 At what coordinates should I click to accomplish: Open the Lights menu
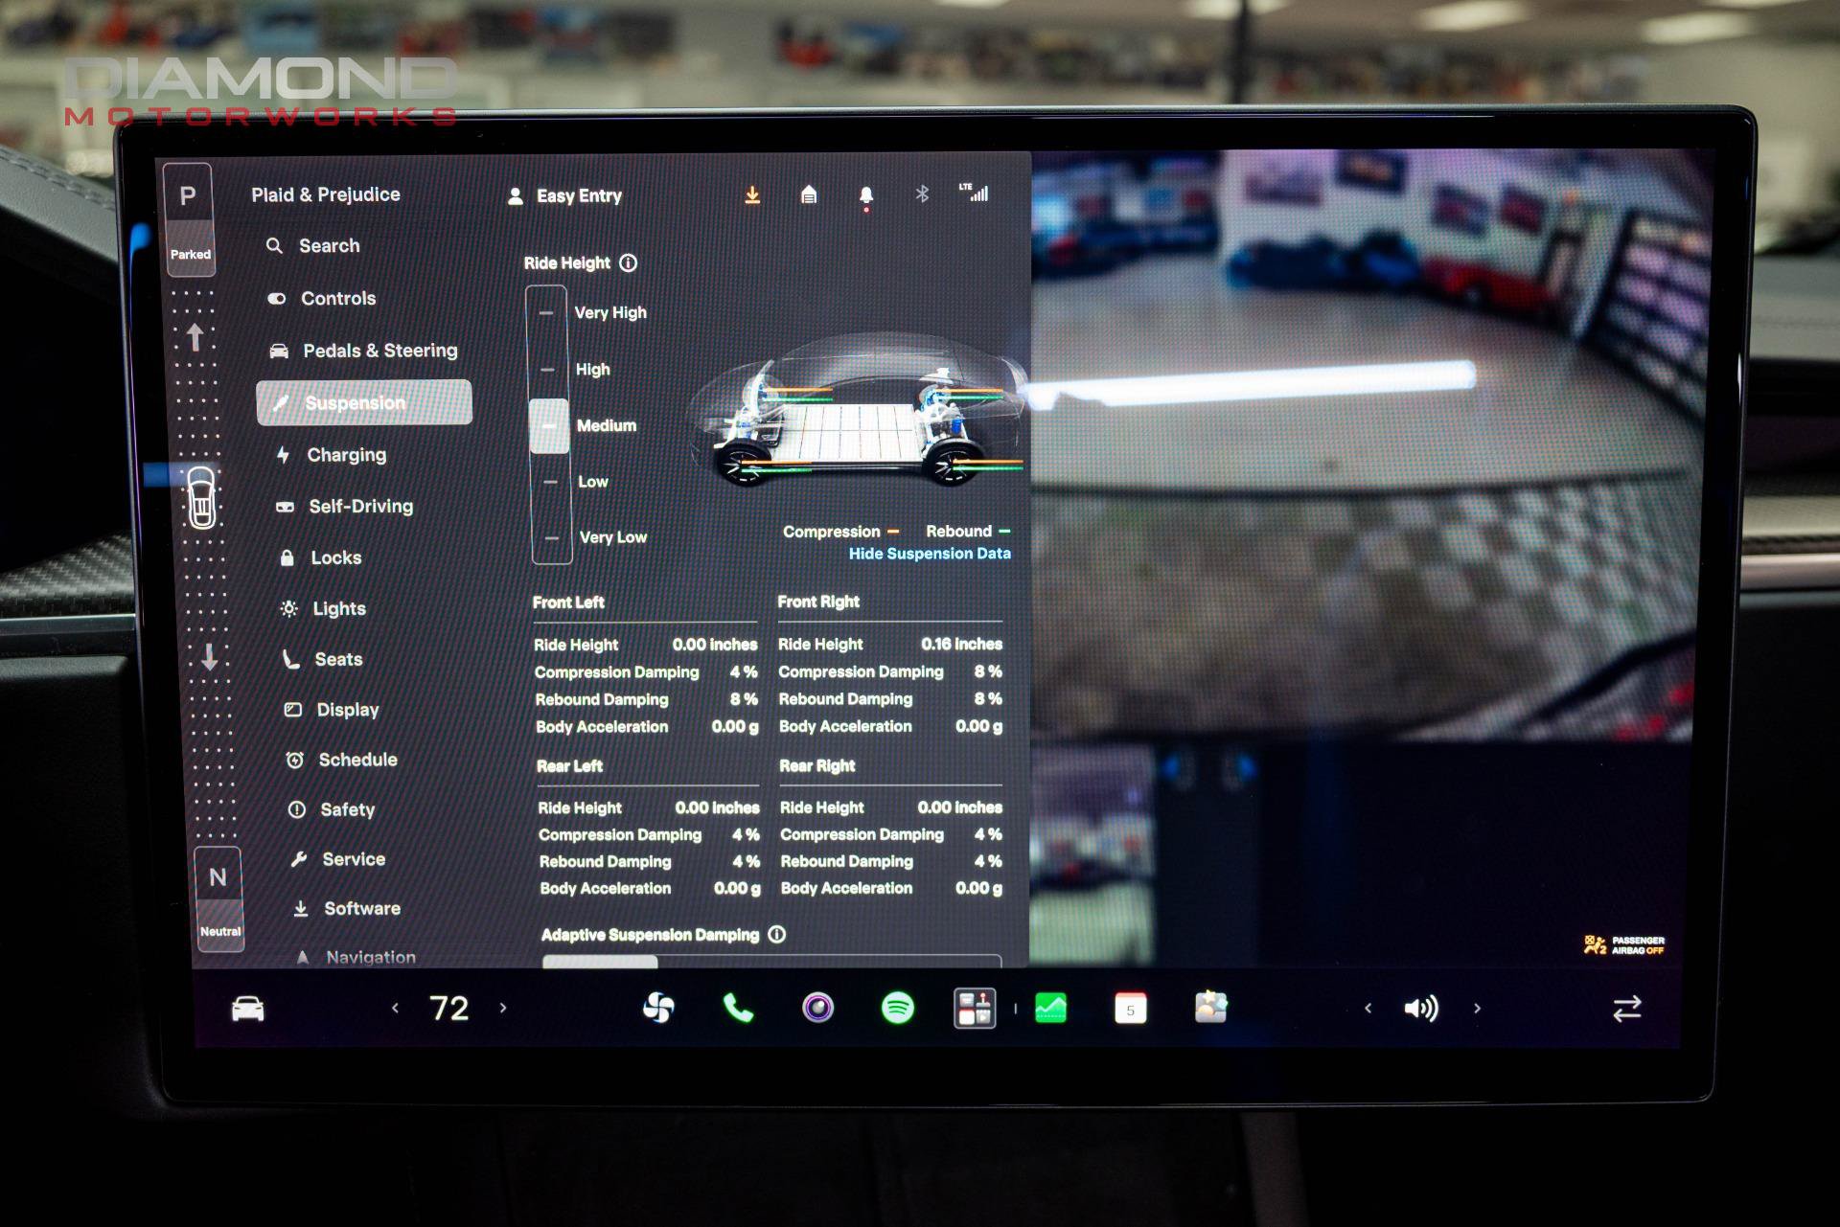click(323, 608)
